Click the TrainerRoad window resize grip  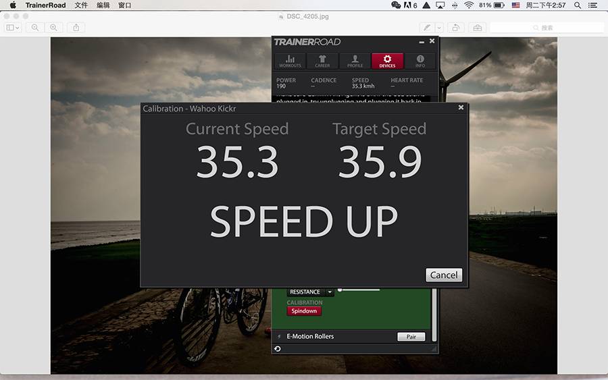pos(434,349)
